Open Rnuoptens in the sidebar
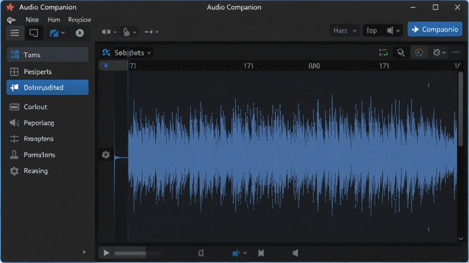Screen dimensions: 469x263 pyautogui.click(x=48, y=139)
